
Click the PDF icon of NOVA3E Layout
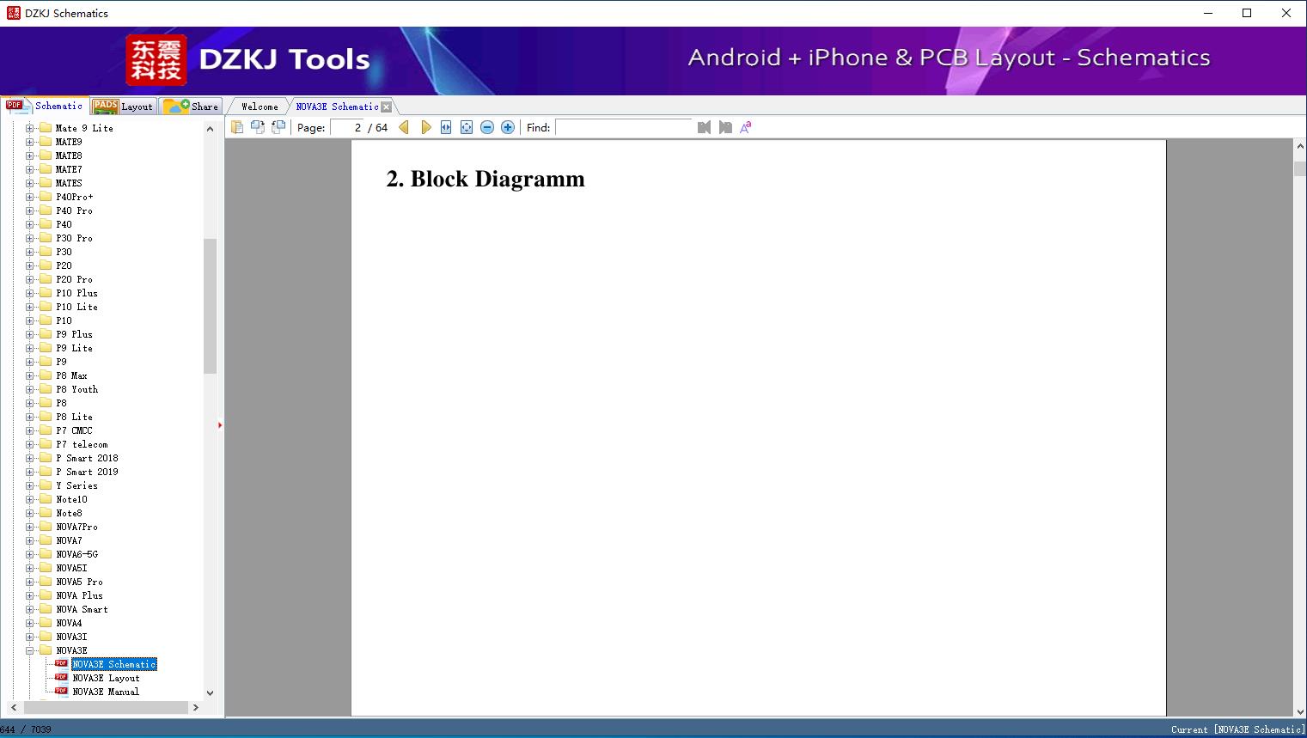[61, 677]
